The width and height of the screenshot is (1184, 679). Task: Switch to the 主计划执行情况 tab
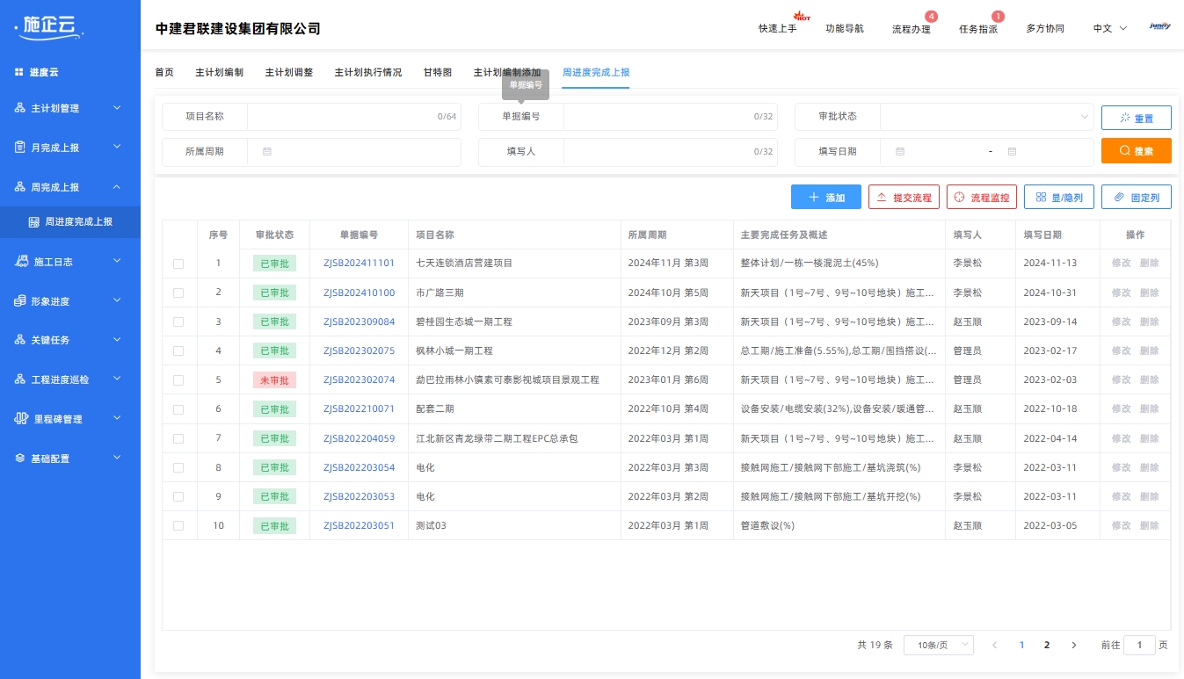coord(367,72)
